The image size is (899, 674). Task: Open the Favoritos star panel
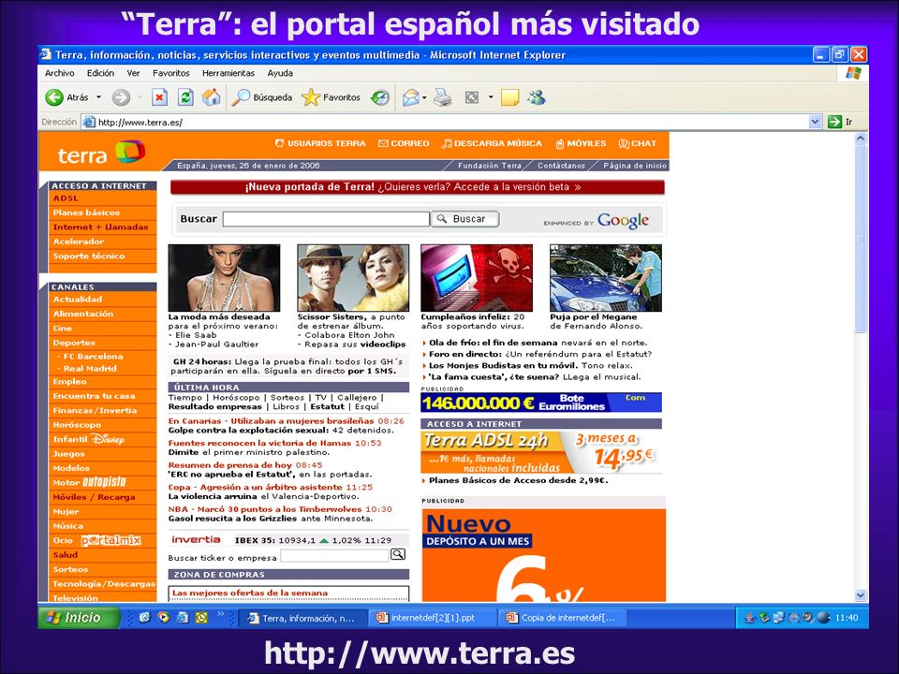331,97
